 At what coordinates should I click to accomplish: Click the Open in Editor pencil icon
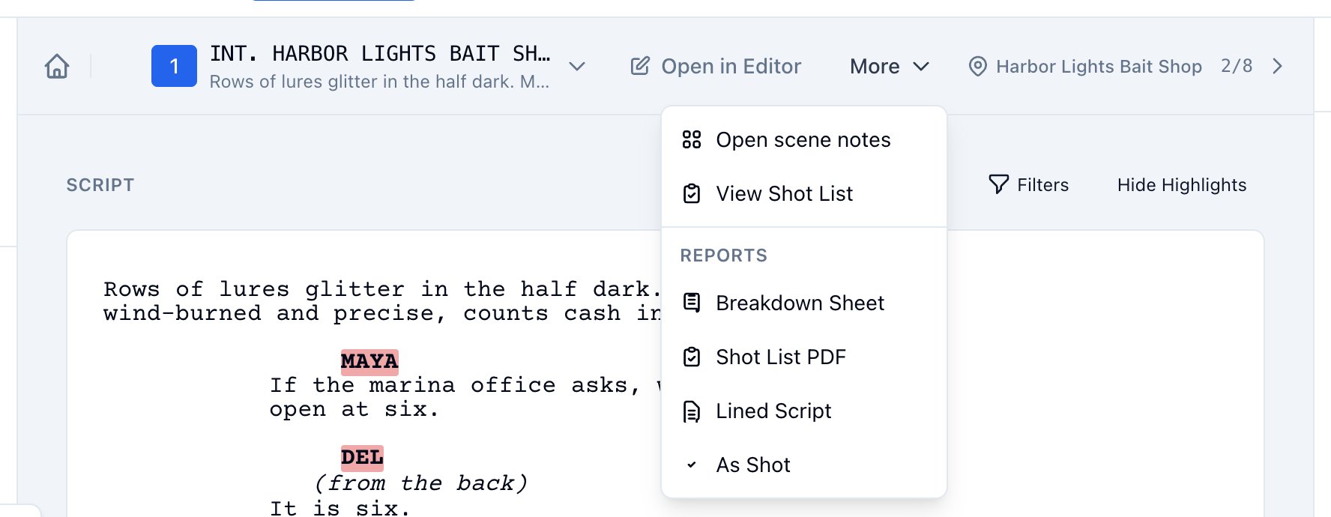point(640,66)
